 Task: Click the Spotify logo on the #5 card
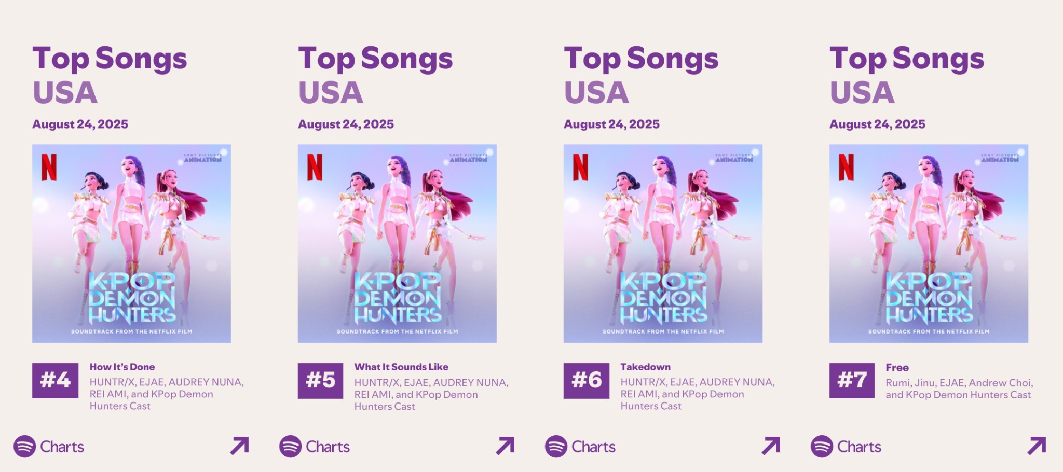[290, 447]
